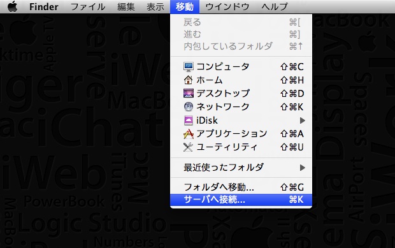395x248 pixels.
Task: Open the ファイル menu
Action: pyautogui.click(x=88, y=7)
